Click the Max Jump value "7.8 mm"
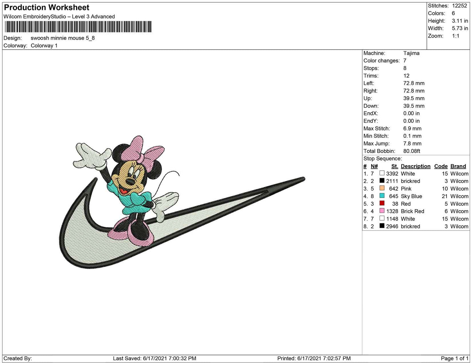Viewport: 472px width, 363px height. click(x=413, y=143)
